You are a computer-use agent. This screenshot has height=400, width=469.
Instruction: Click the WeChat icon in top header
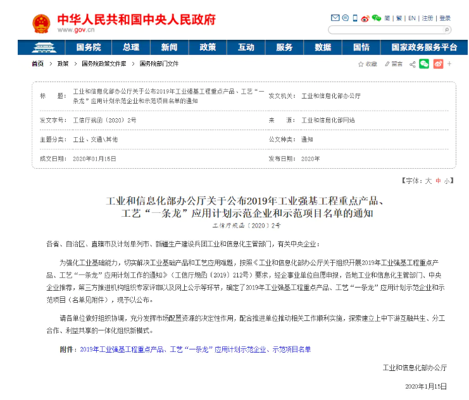pyautogui.click(x=377, y=18)
